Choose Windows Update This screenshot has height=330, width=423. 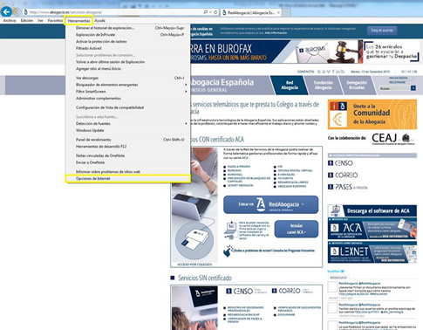128,130
